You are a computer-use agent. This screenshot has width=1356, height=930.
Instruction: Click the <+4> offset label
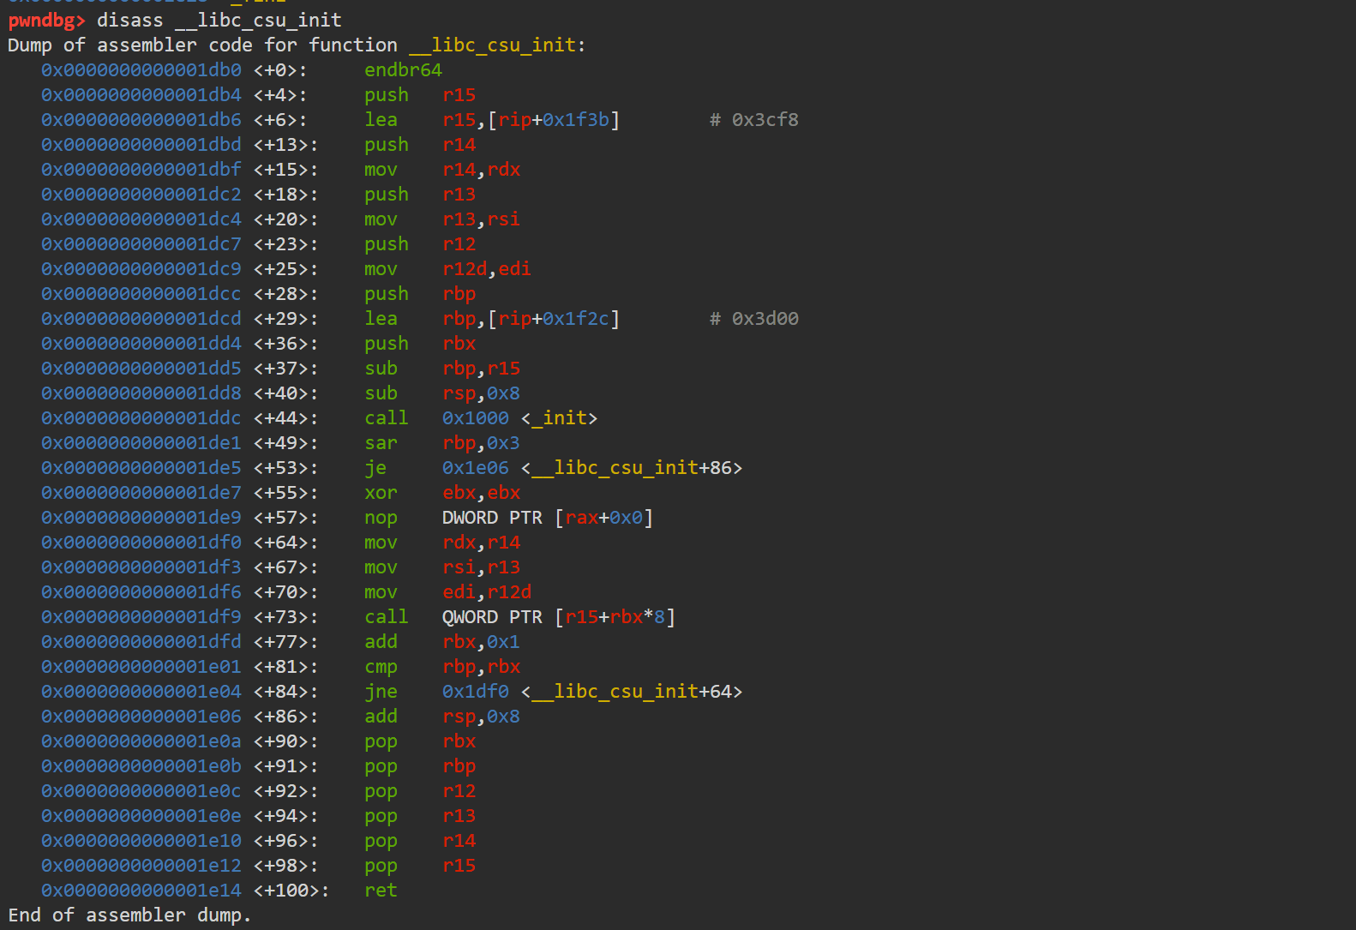tap(280, 94)
